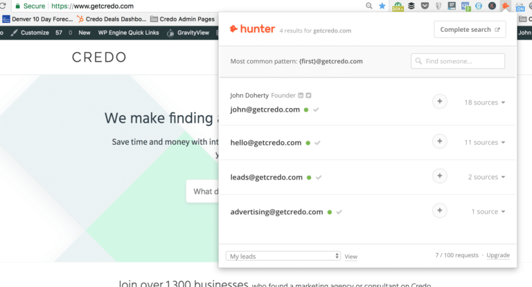
Task: Open the My leads dropdown list
Action: point(283,256)
